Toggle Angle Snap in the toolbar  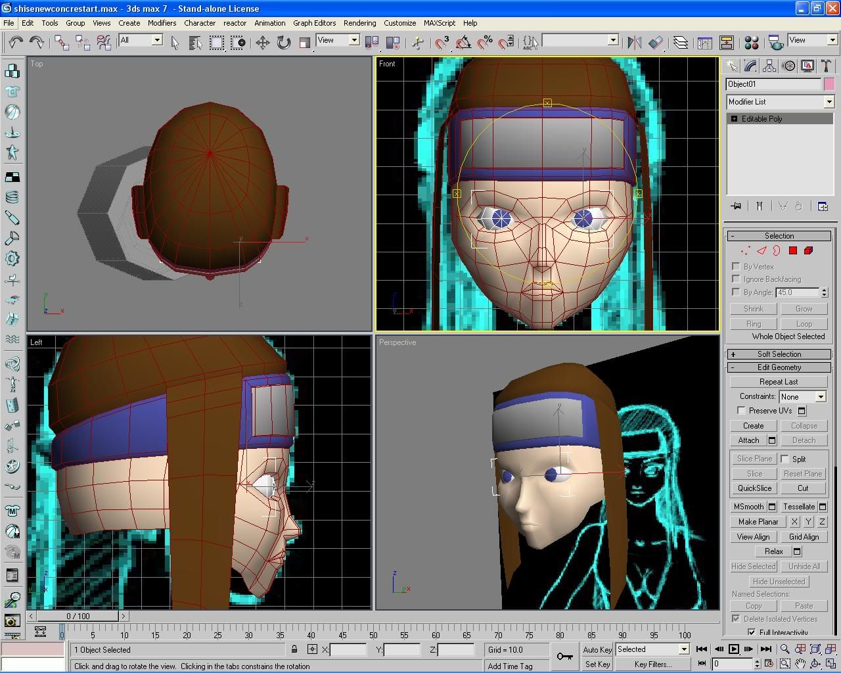tap(463, 43)
